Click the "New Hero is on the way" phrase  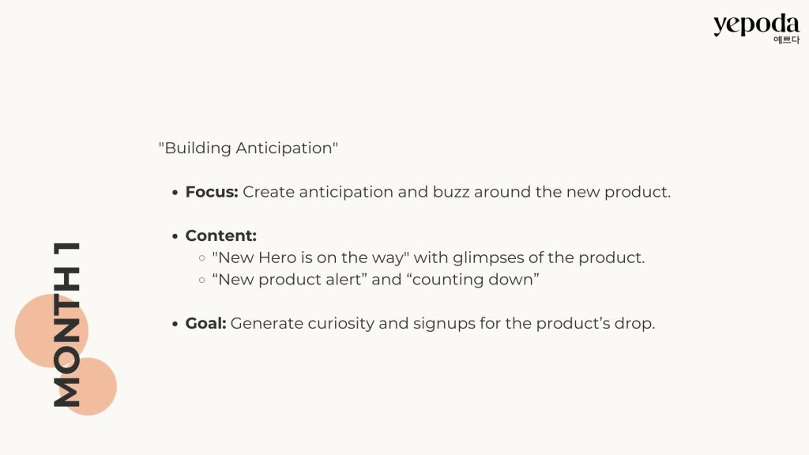(x=310, y=258)
